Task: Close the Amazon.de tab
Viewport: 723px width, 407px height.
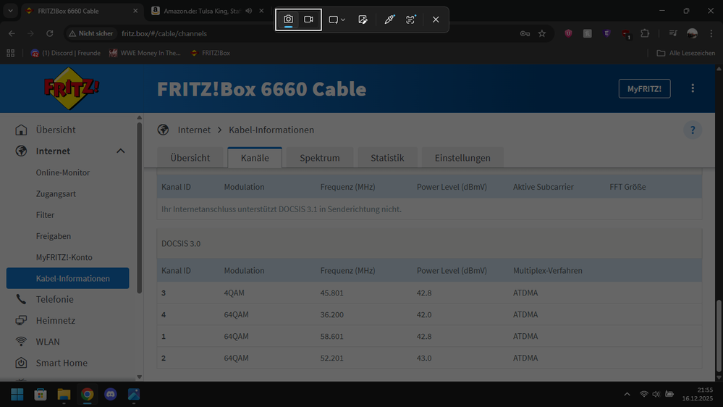Action: [261, 11]
